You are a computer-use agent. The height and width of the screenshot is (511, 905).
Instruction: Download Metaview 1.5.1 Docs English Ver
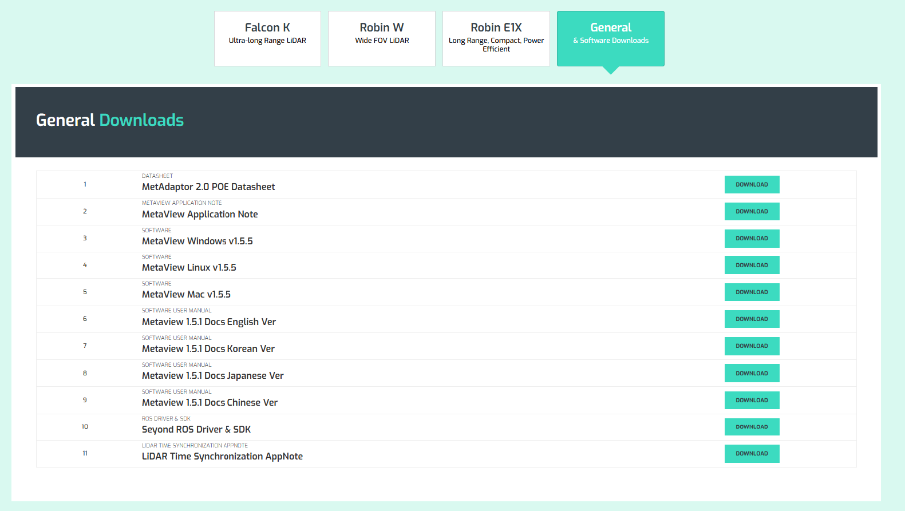[x=752, y=319]
